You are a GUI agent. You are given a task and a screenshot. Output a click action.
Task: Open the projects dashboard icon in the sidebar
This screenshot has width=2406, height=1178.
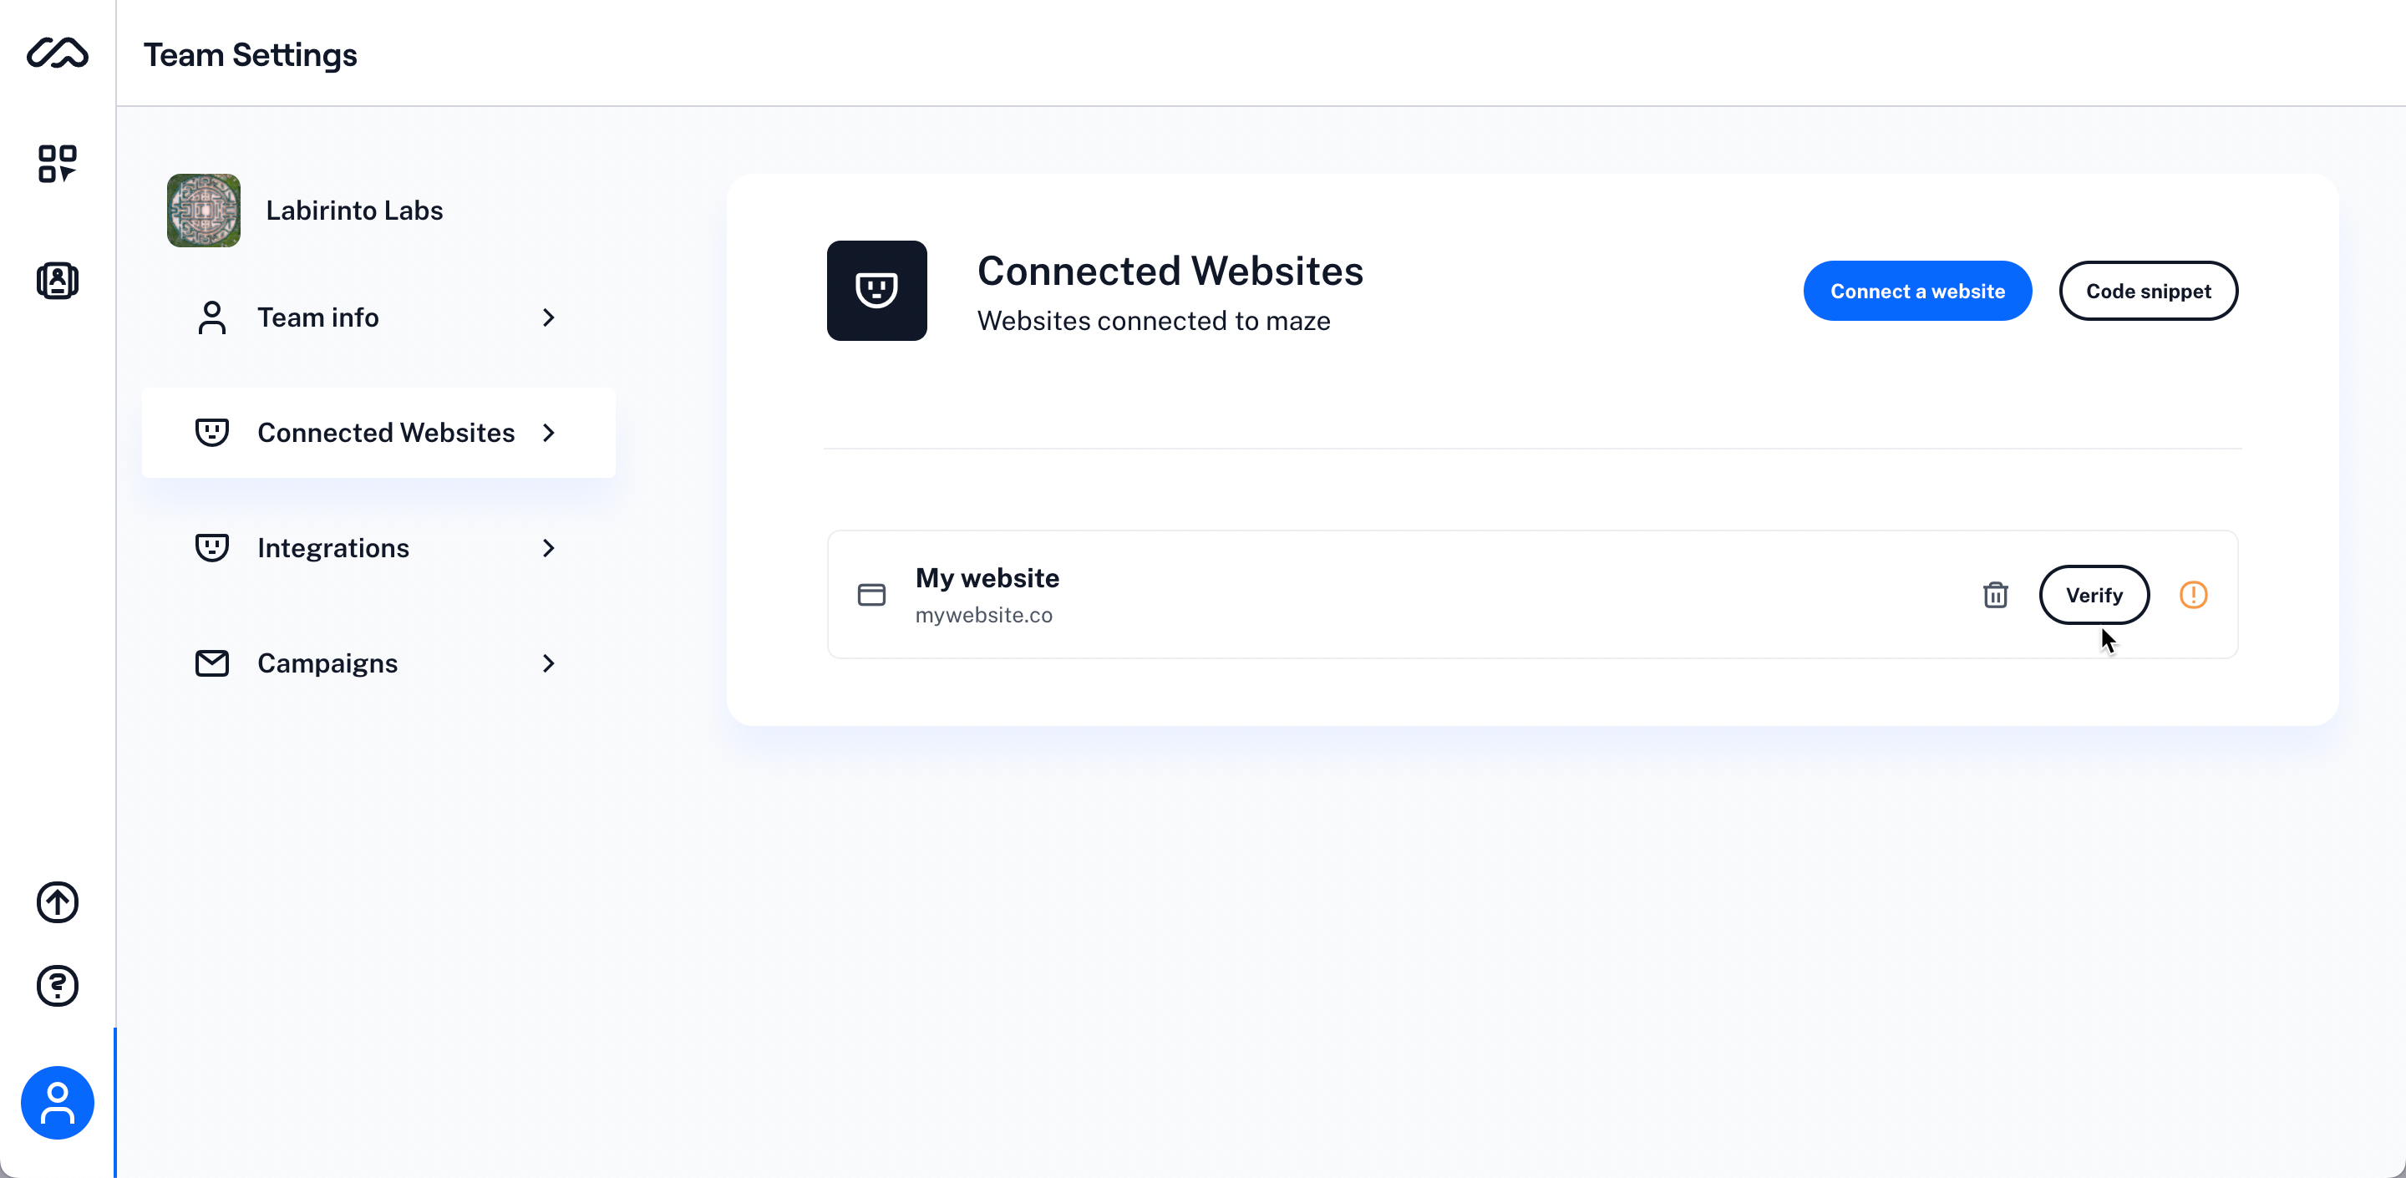tap(57, 165)
